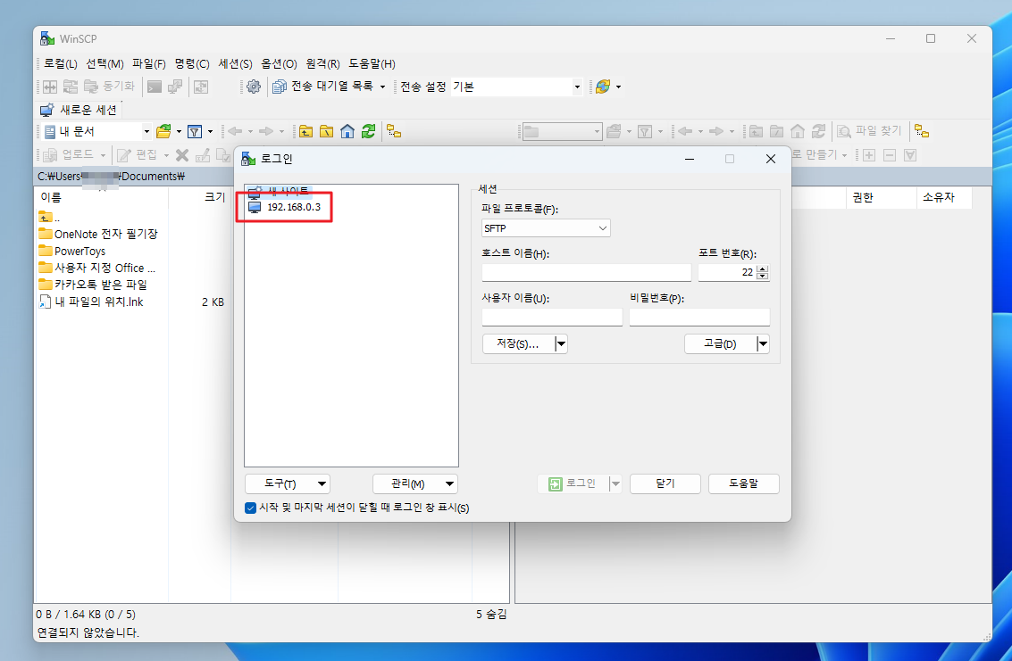Toggle the directory tree panel icon

(394, 131)
